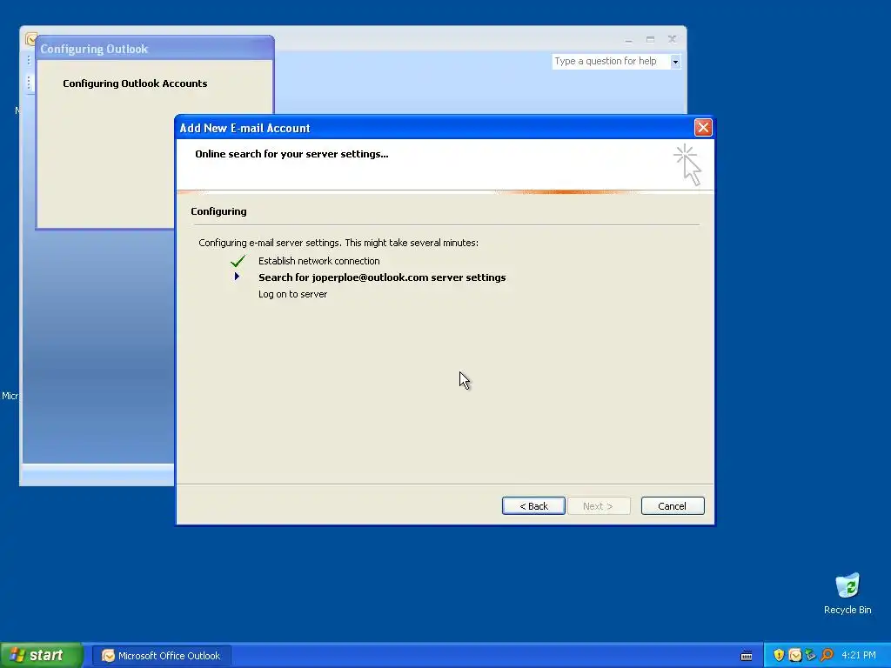Click the 'Configuring Outlook Accounts' text

[135, 83]
